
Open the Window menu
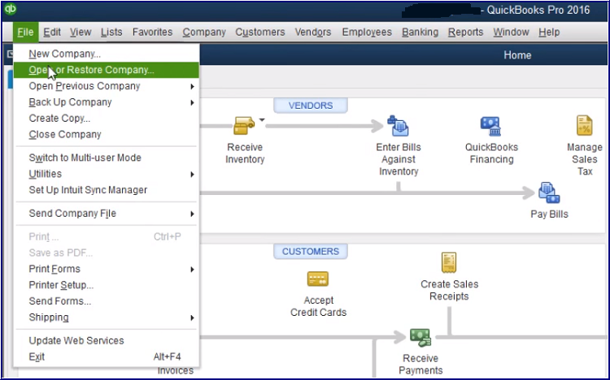coord(511,32)
